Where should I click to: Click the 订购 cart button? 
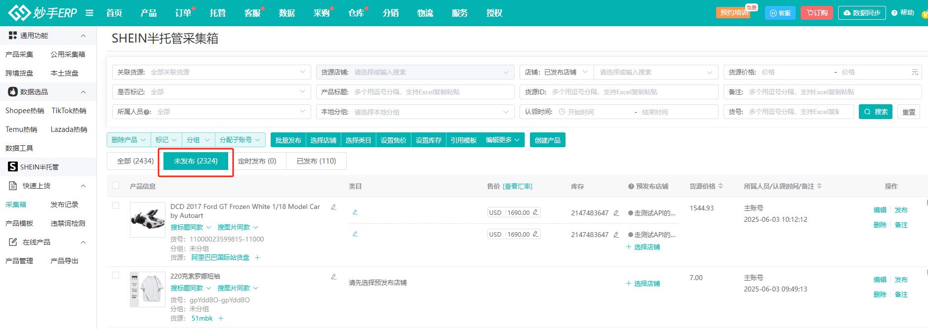tap(817, 13)
